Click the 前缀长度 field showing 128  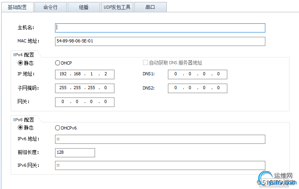(75, 153)
